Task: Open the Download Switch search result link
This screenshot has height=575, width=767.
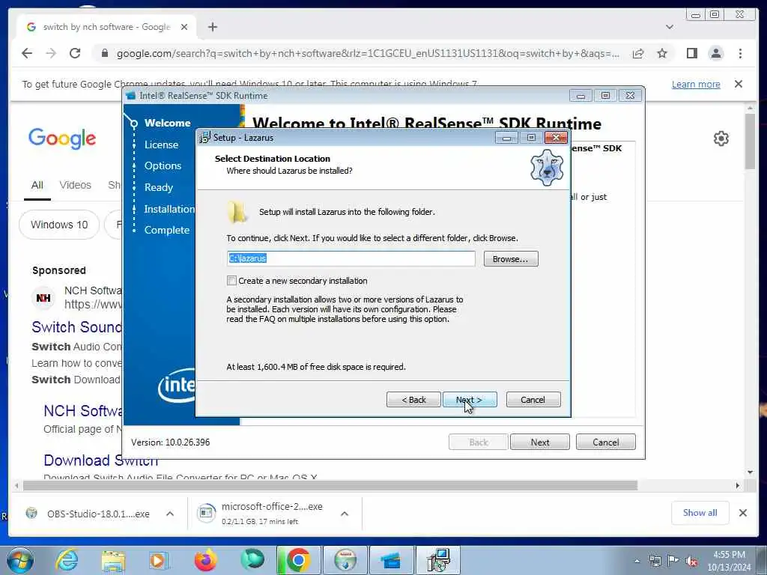Action: click(101, 460)
